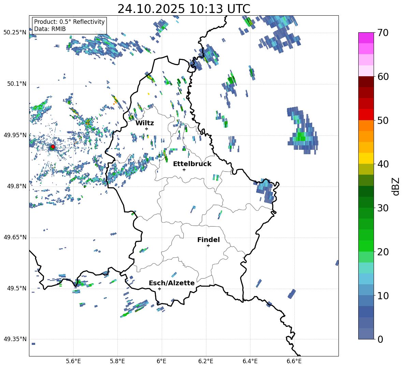Click the red radar site marker
The width and height of the screenshot is (404, 368).
pyautogui.click(x=53, y=147)
